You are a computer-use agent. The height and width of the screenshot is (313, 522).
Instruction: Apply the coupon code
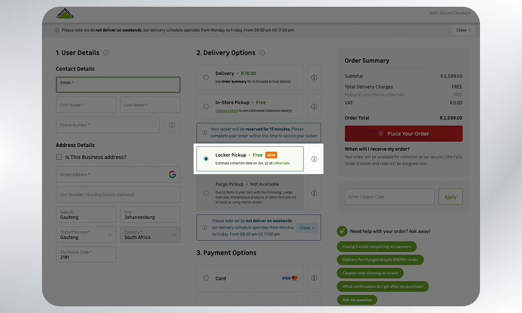coord(450,197)
